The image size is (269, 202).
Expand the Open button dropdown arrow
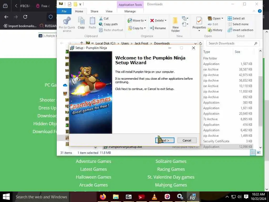click(222, 18)
